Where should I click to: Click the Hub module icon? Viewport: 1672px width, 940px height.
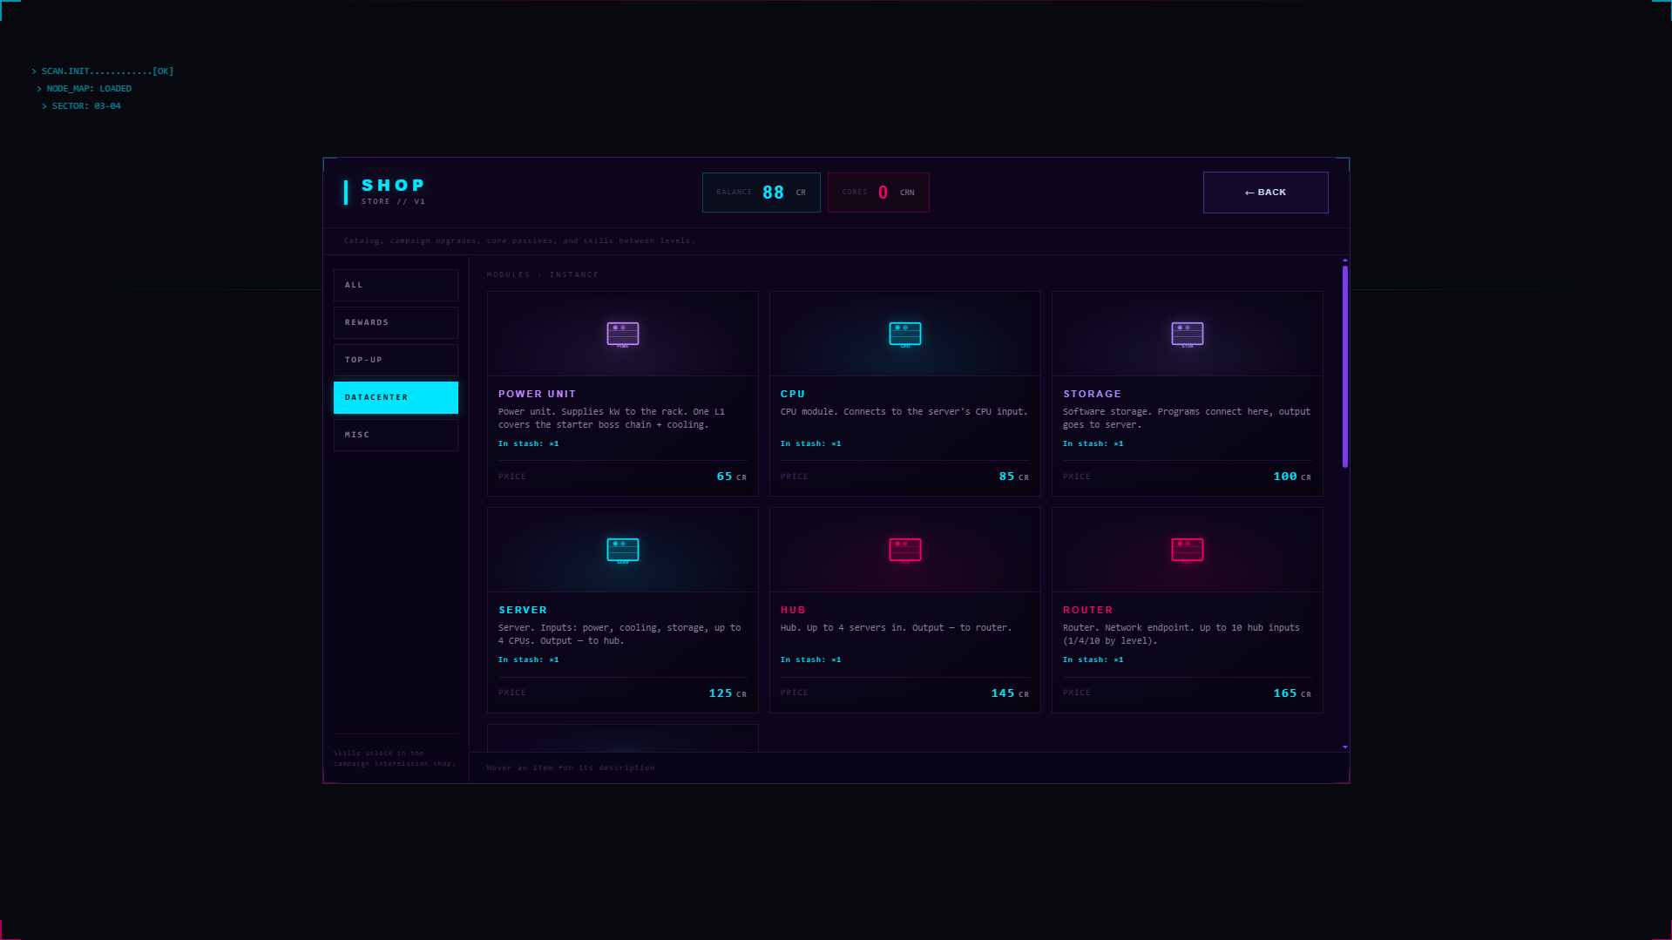pyautogui.click(x=904, y=551)
